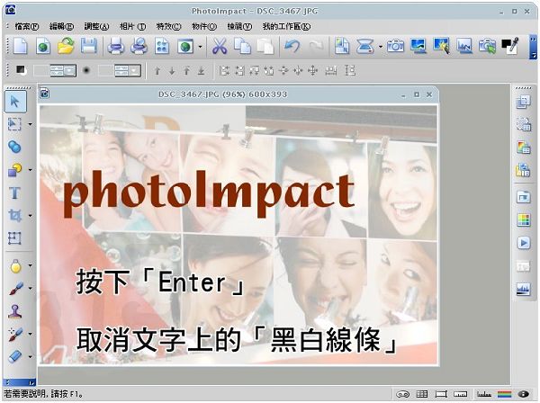Open the 我的工作區 (My Workspace) menu
540x403 pixels.
coord(286,26)
